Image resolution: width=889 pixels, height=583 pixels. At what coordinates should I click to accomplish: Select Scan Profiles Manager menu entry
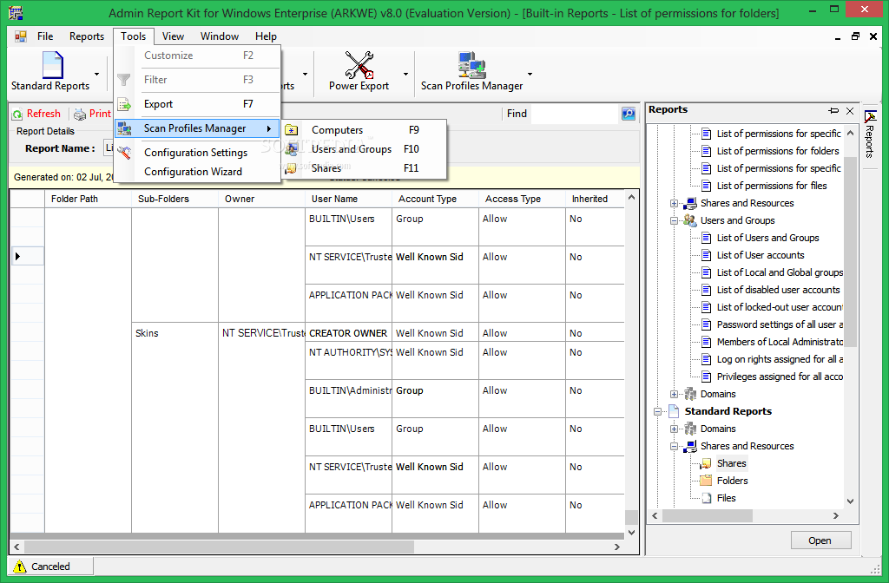tap(197, 128)
